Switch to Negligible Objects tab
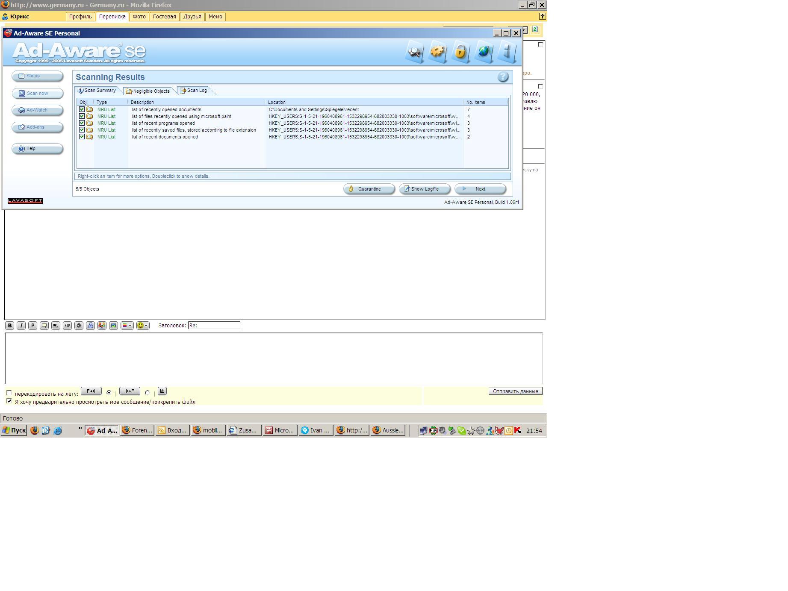Image resolution: width=788 pixels, height=591 pixels. (148, 91)
